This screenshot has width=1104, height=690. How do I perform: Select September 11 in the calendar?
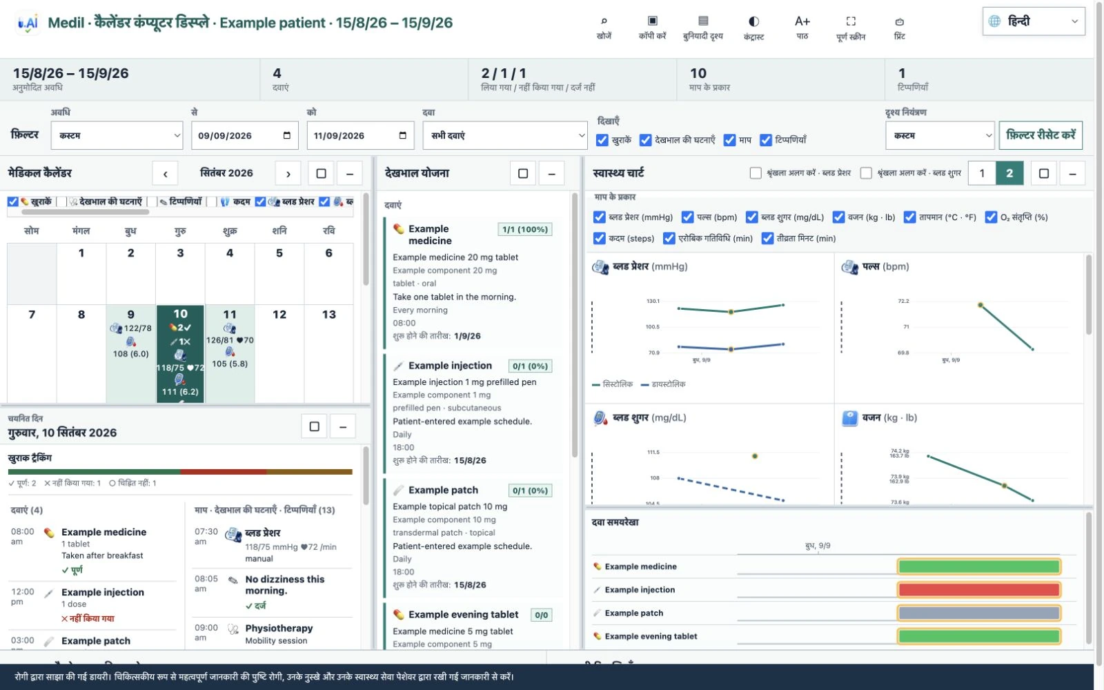230,353
